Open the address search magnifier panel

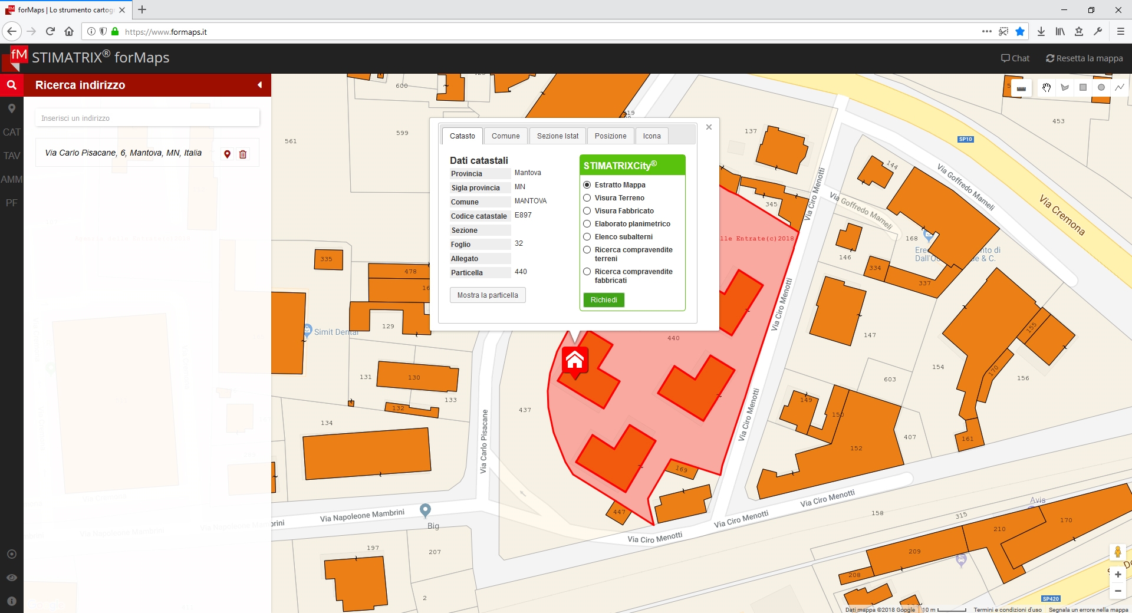[x=11, y=85]
